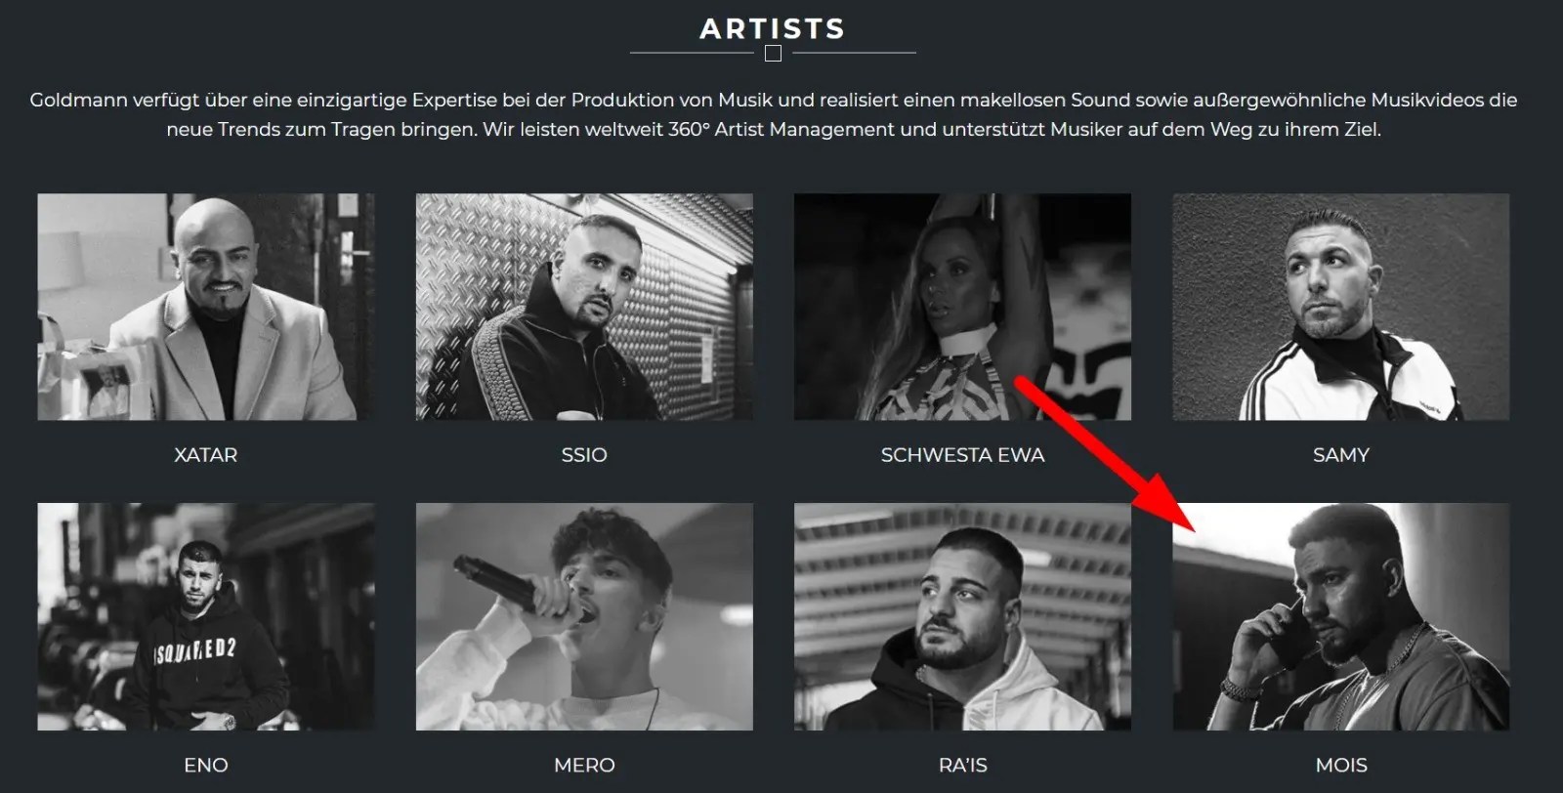The width and height of the screenshot is (1563, 793).
Task: Open the XATAR artist photo
Action: [x=205, y=307]
